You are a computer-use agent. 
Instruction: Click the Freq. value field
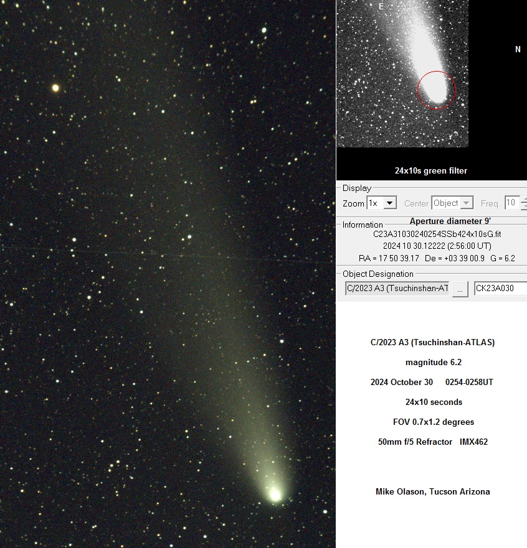click(x=511, y=203)
